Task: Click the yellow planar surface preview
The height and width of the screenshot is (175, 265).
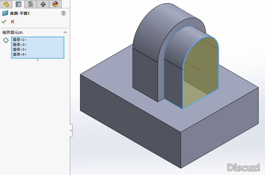Action: pyautogui.click(x=200, y=72)
